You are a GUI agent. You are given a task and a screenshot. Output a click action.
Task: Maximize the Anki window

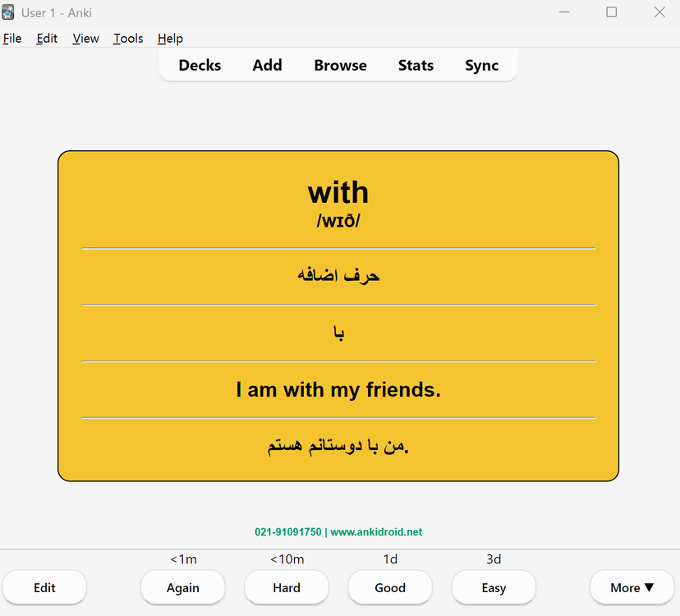click(612, 12)
